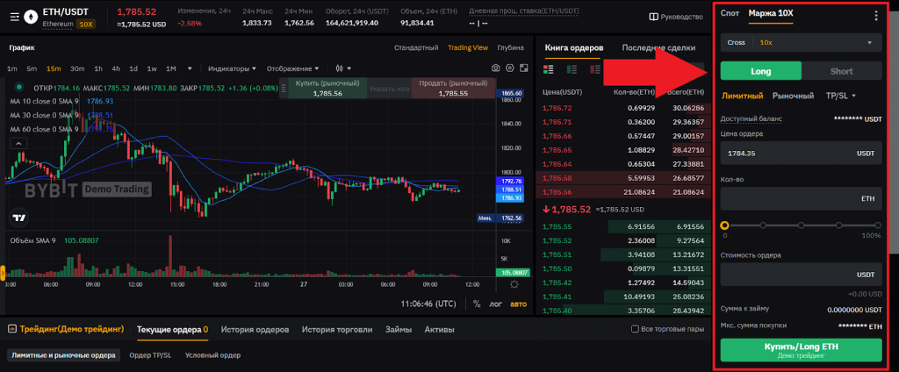Click the chart time axis settings gear
The width and height of the screenshot is (899, 372).
pyautogui.click(x=514, y=283)
